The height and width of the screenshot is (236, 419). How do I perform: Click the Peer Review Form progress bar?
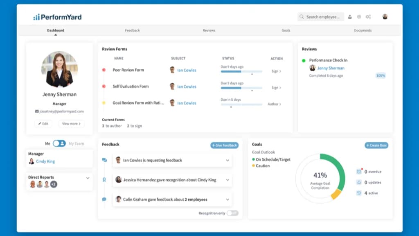click(241, 71)
